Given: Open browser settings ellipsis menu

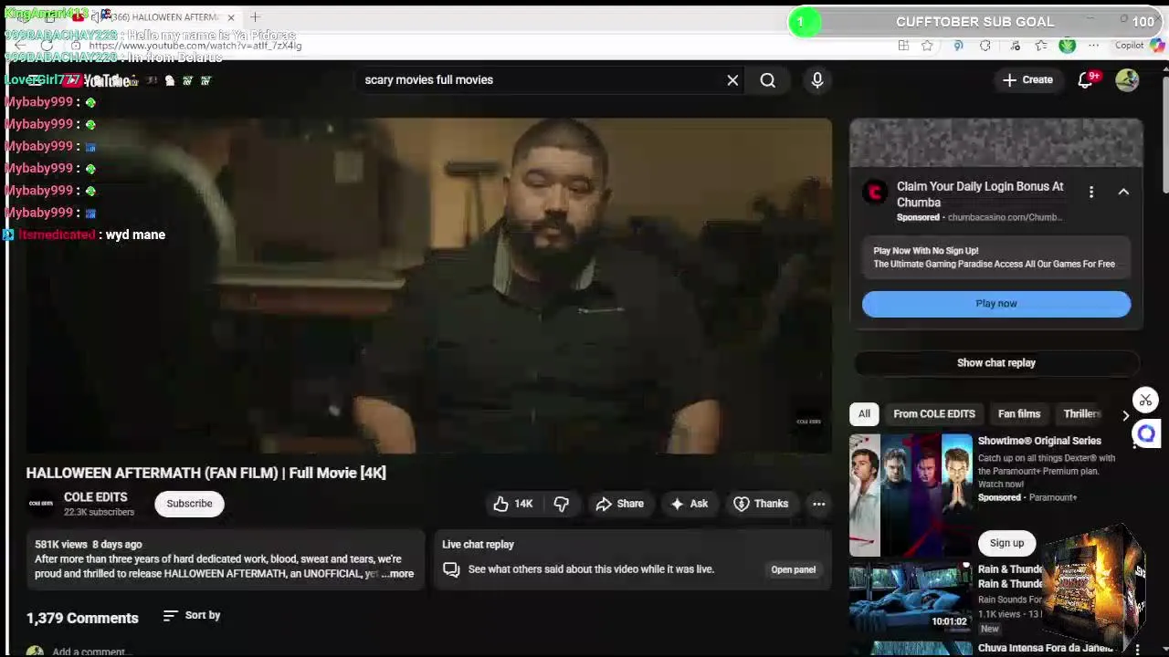Looking at the screenshot, I should tap(1093, 46).
